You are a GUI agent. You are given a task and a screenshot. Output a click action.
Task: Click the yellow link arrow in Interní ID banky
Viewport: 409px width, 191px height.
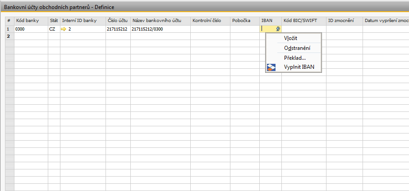pos(64,29)
